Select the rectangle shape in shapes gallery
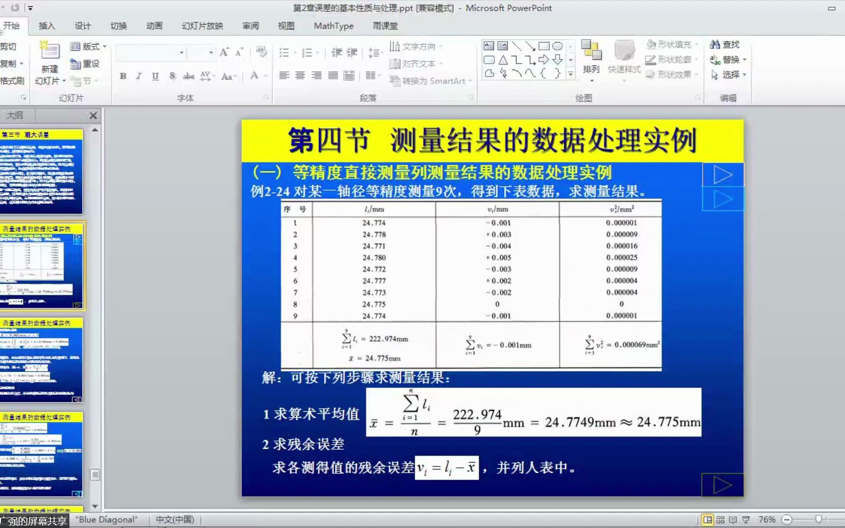This screenshot has width=845, height=528. click(544, 46)
